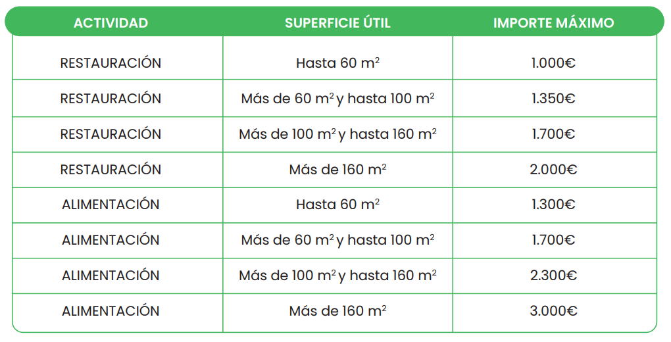Select the first RESTAURACIÓN row cell
671x342 pixels.
point(111,63)
